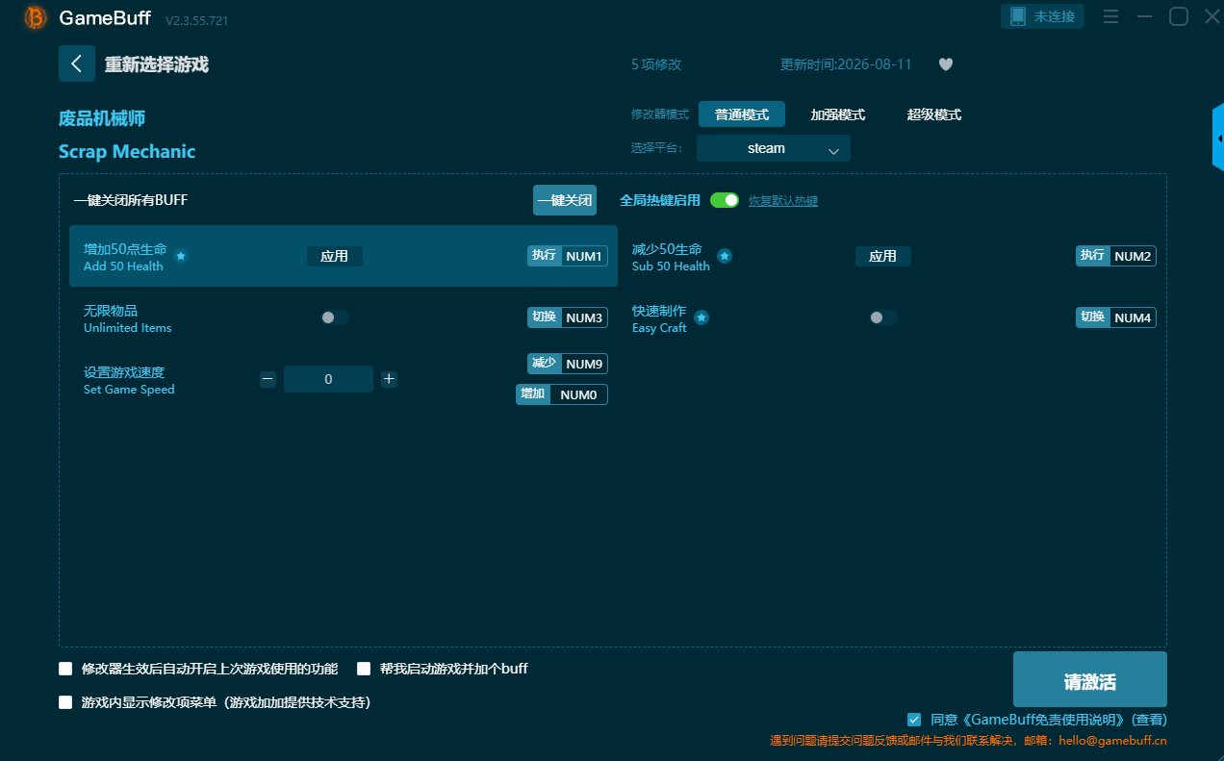Increase game speed with plus button

(x=389, y=379)
